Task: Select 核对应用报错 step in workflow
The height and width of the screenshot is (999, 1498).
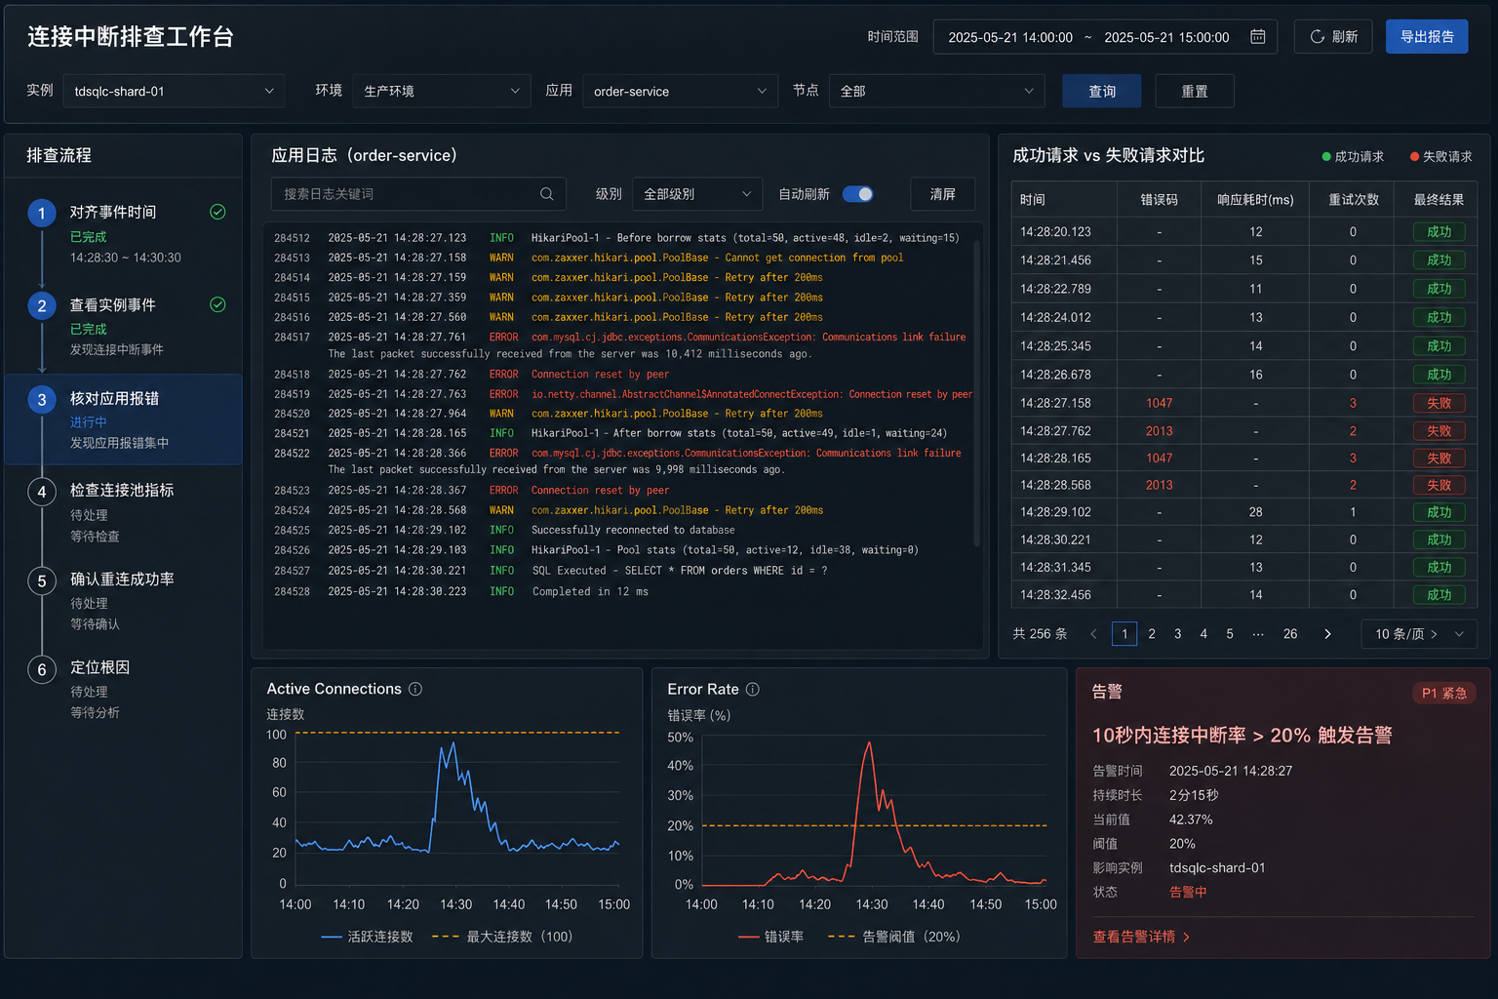Action: click(123, 420)
